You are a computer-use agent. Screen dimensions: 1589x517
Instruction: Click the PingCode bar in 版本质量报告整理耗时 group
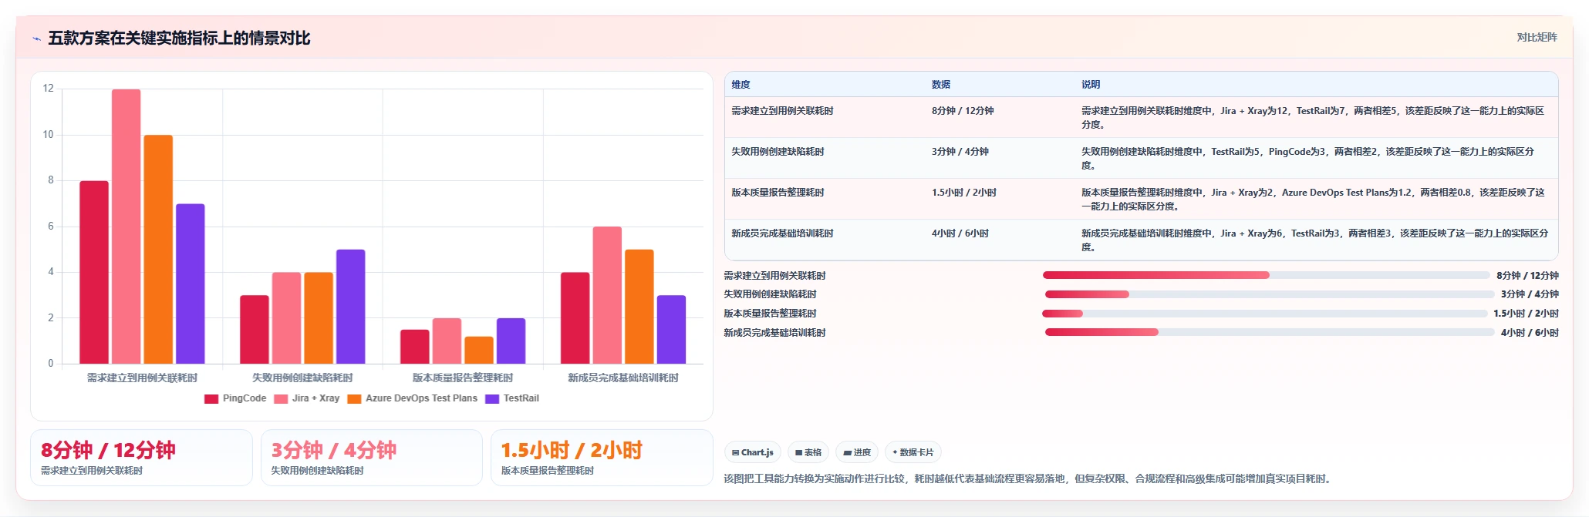coord(415,347)
